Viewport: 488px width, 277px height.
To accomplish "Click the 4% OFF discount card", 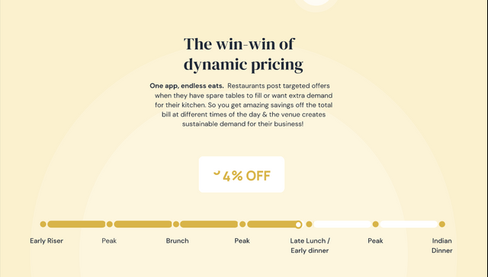I will 242,174.
